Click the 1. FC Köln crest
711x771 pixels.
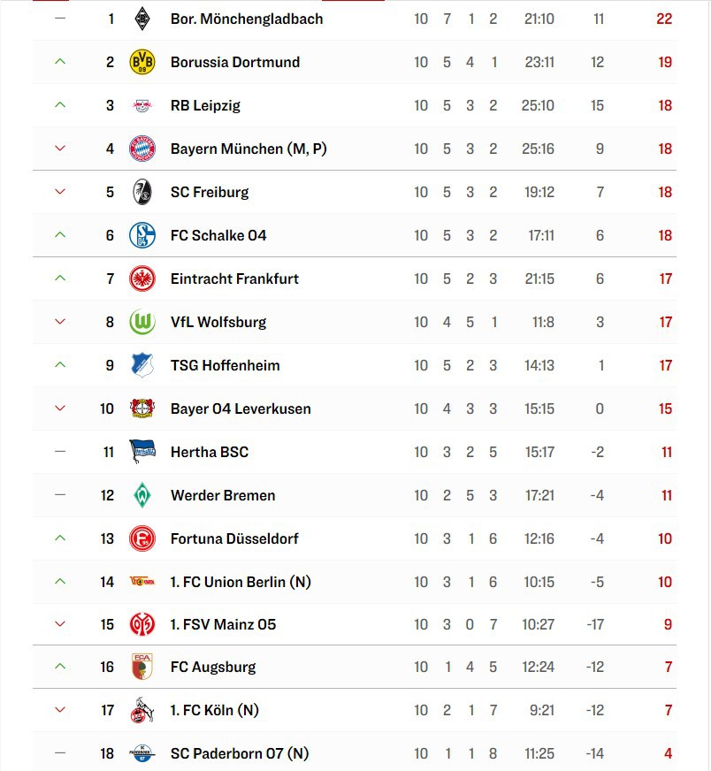tap(141, 710)
